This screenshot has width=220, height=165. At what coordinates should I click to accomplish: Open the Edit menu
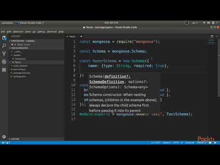(x=9, y=32)
